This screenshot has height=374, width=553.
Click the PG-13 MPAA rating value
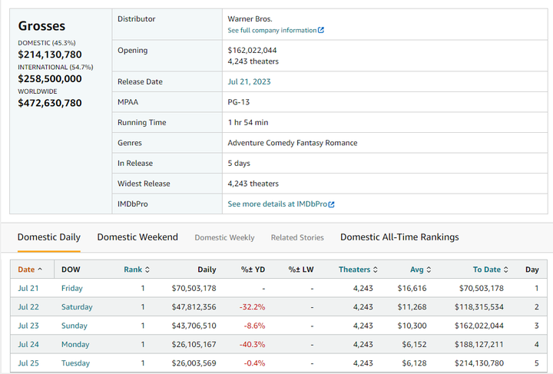tap(238, 102)
